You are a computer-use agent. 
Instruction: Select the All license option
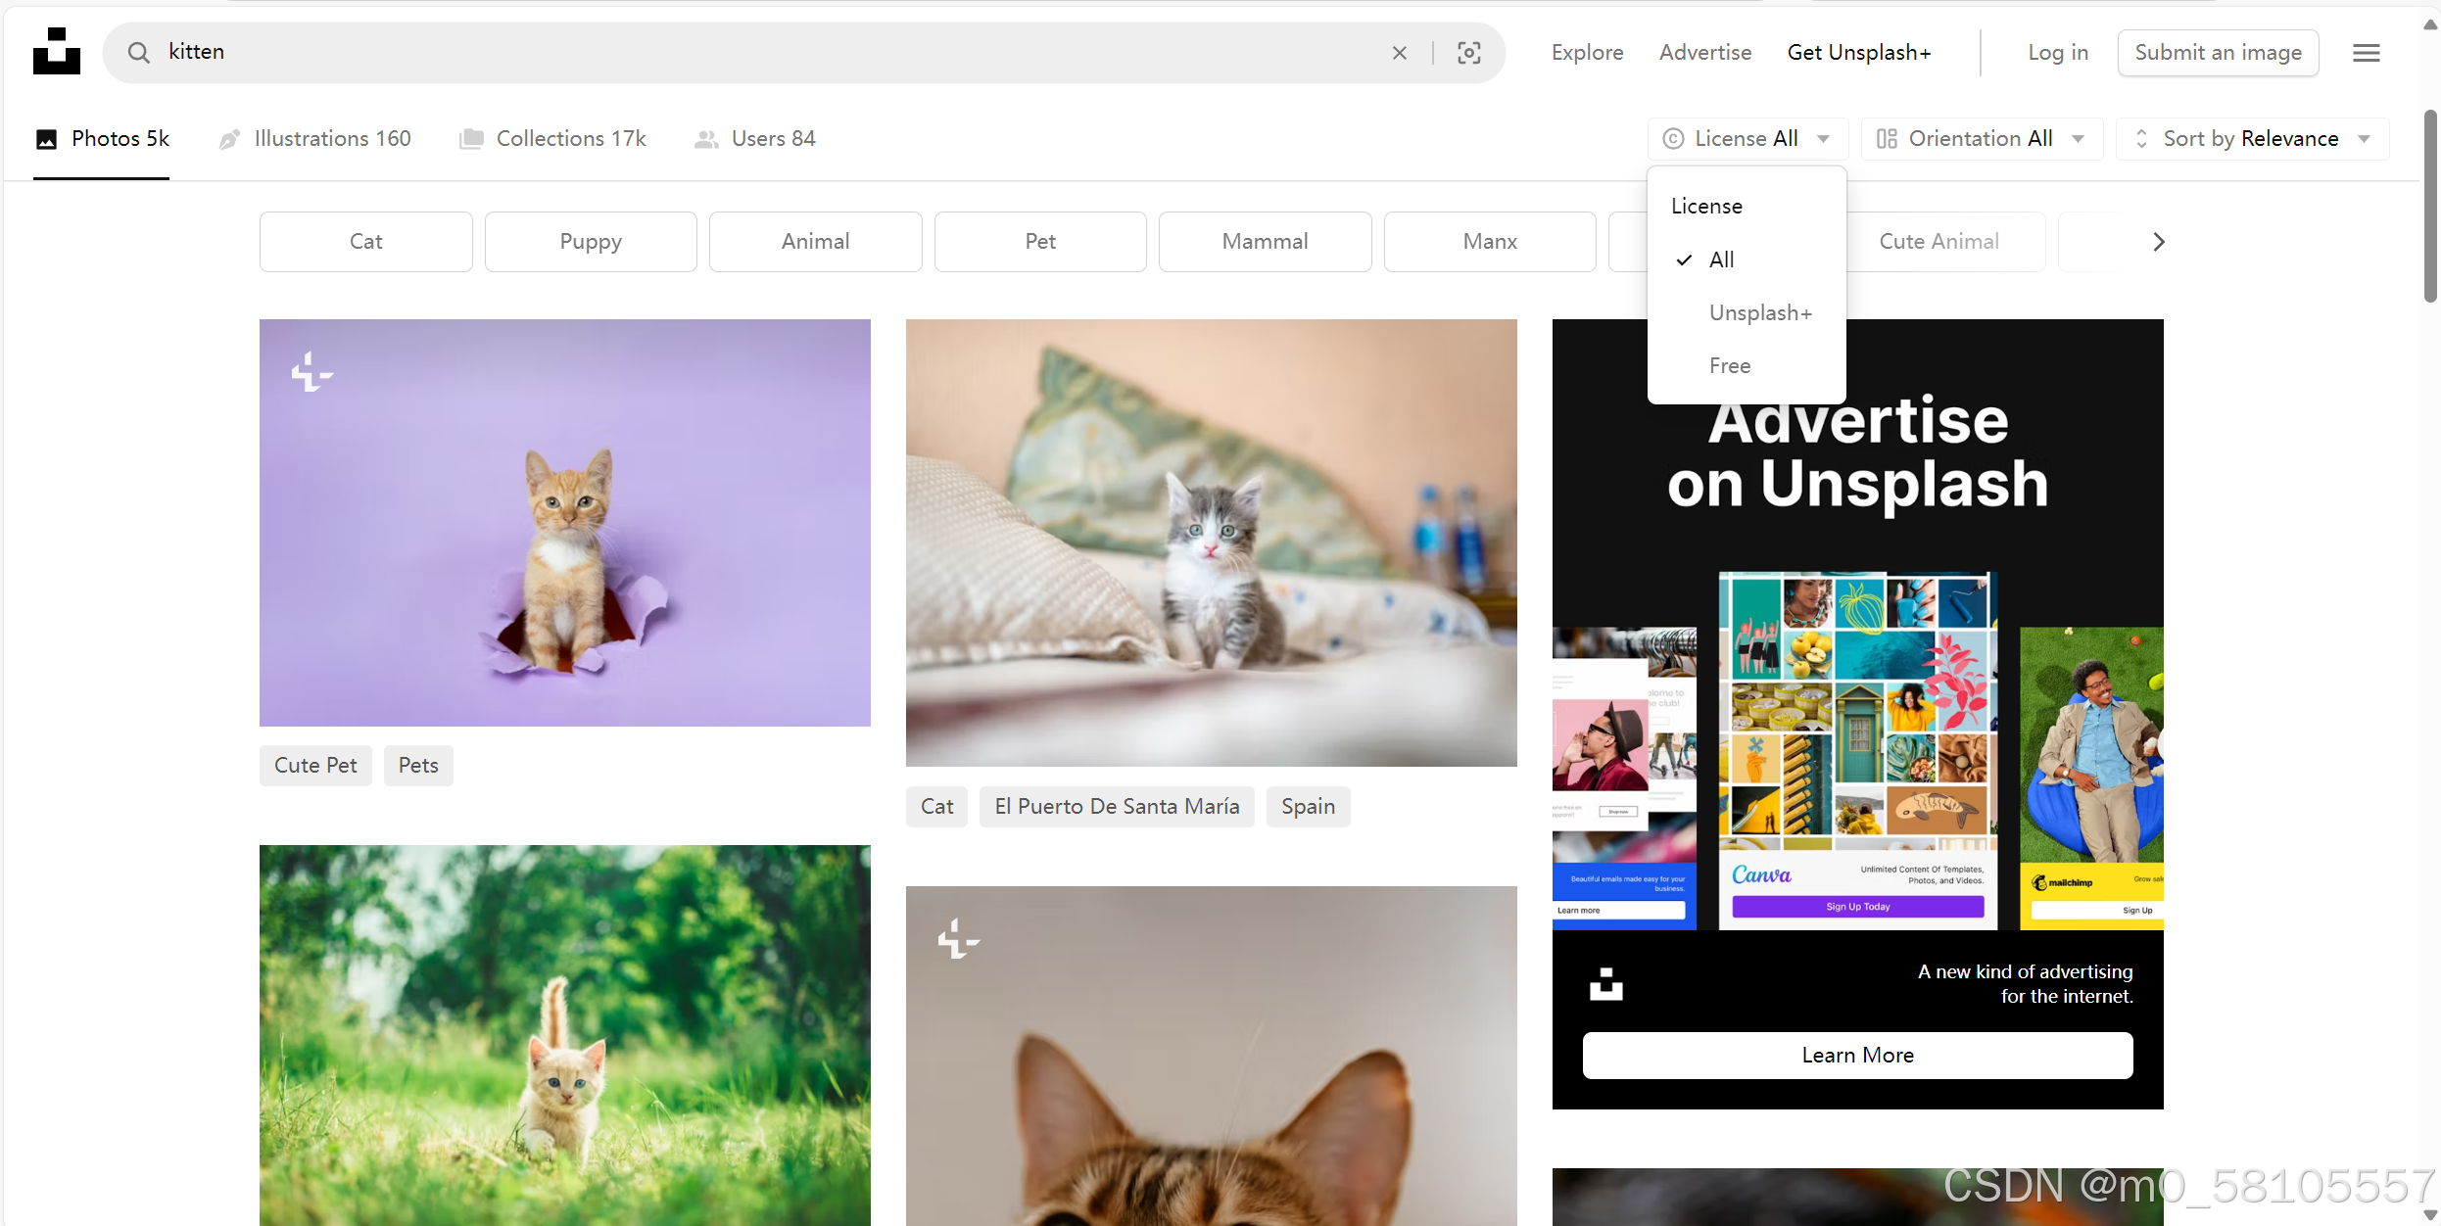point(1721,259)
